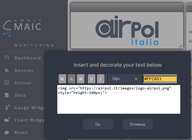Click the Data database icon
Viewport: 192px width, 140px height.
7,95
